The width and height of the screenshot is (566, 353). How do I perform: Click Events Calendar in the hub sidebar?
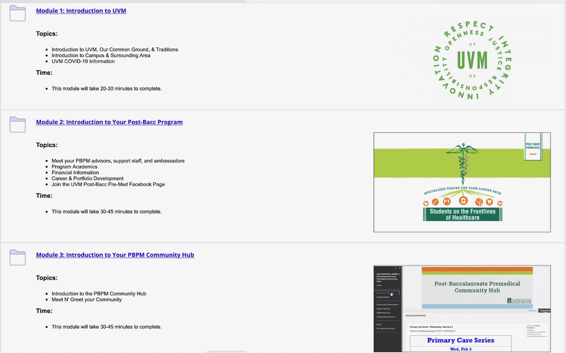383,309
